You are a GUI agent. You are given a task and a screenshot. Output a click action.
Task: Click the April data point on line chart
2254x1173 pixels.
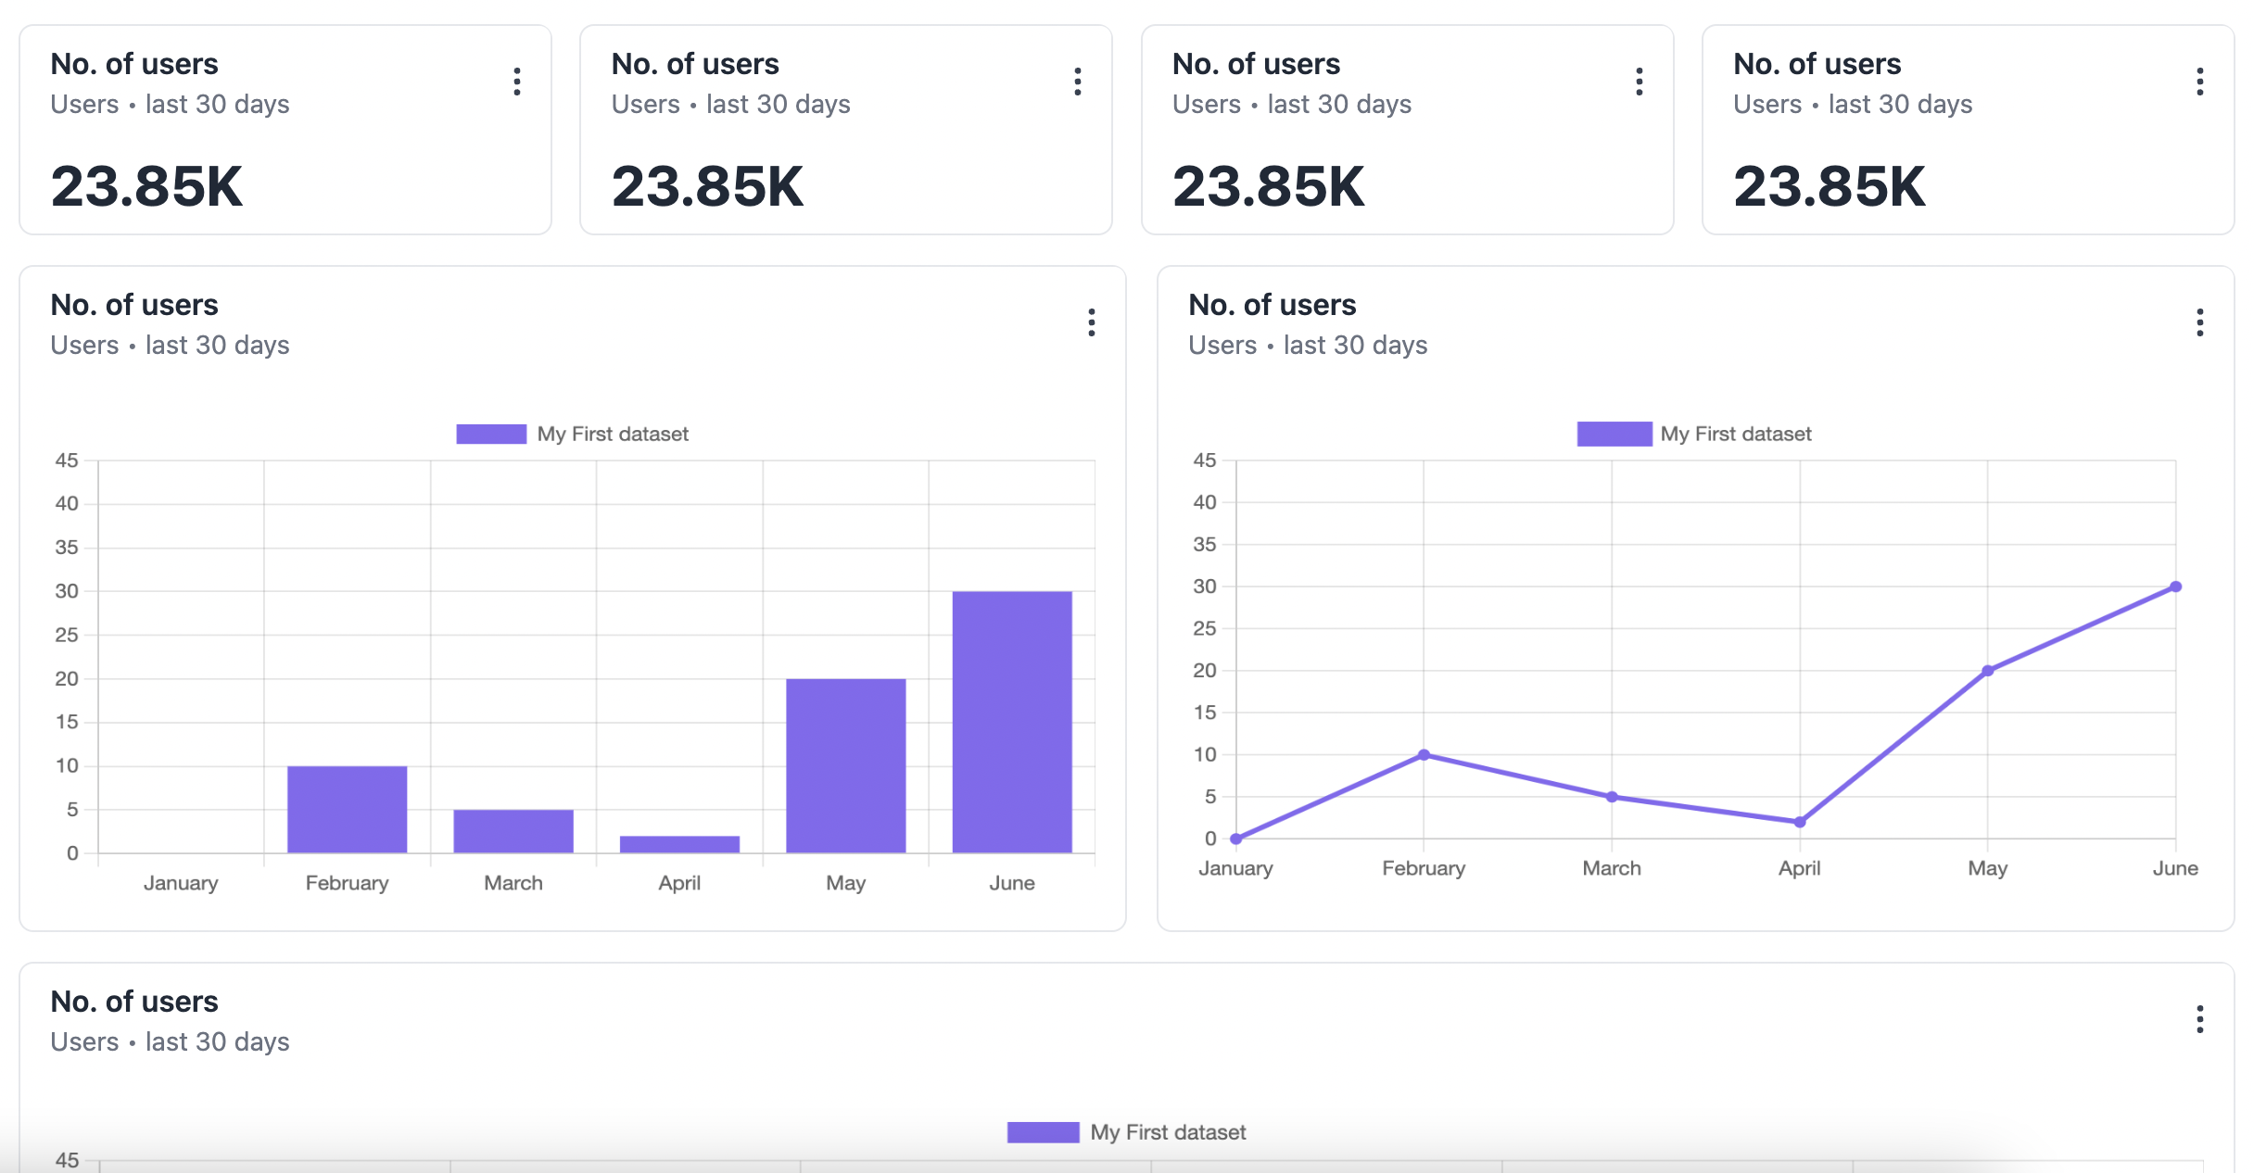point(1799,822)
